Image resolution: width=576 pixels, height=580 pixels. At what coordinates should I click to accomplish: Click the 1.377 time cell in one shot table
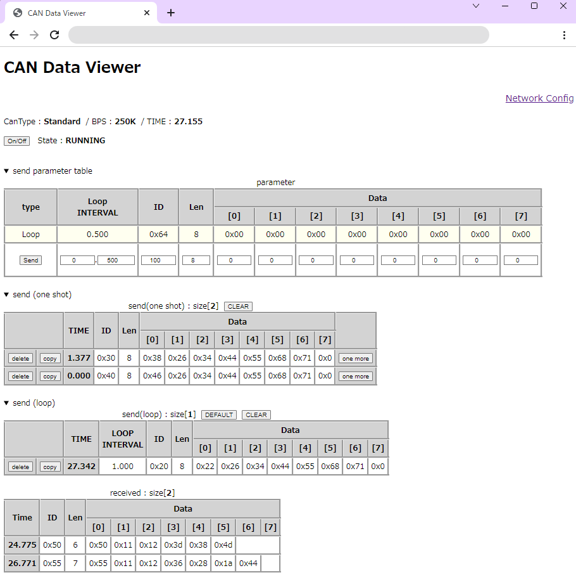pyautogui.click(x=78, y=358)
